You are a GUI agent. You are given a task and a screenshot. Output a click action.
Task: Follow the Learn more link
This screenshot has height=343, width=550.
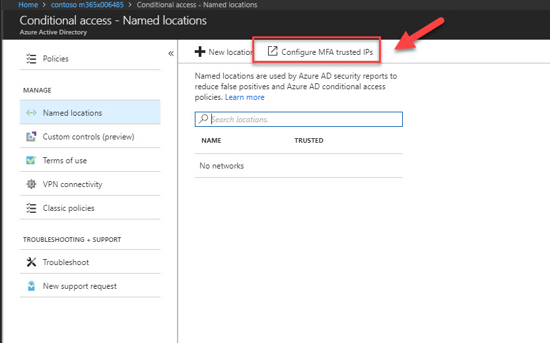[244, 97]
